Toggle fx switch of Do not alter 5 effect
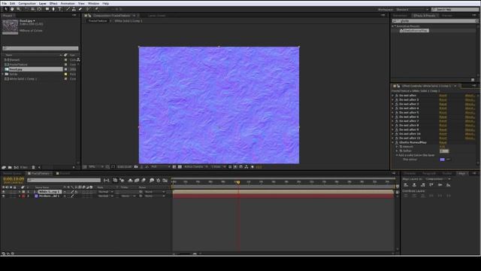Image resolution: width=481 pixels, height=271 pixels. pyautogui.click(x=397, y=112)
